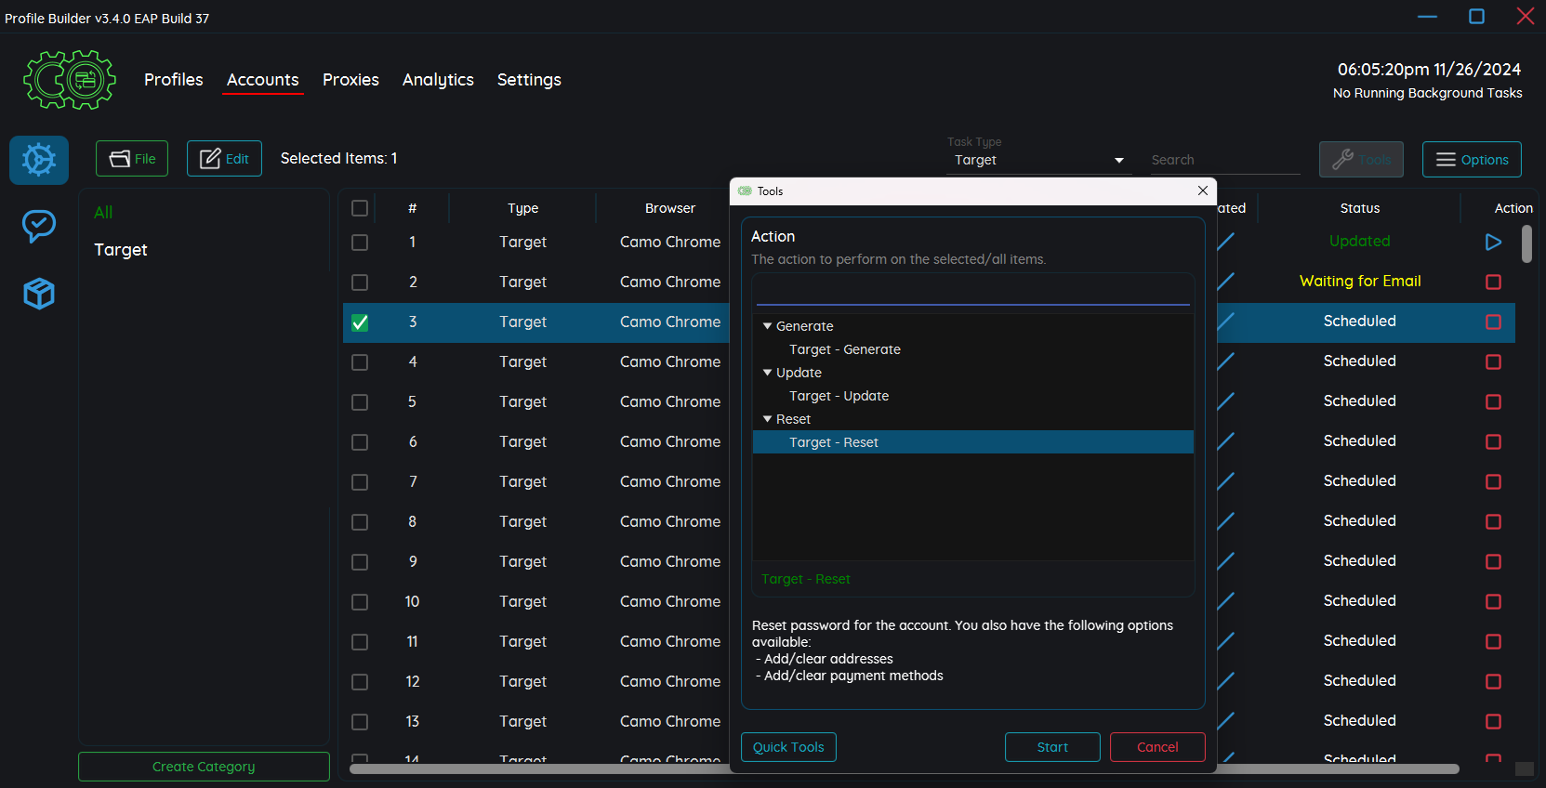This screenshot has width=1546, height=788.
Task: Click the vertical scrollbar of the accounts table
Action: pos(1526,244)
